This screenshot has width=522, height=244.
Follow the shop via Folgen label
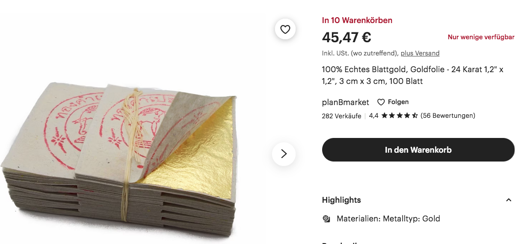click(x=398, y=102)
